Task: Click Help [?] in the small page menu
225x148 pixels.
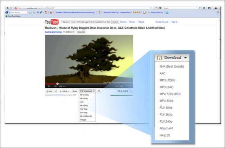Action: click(87, 120)
